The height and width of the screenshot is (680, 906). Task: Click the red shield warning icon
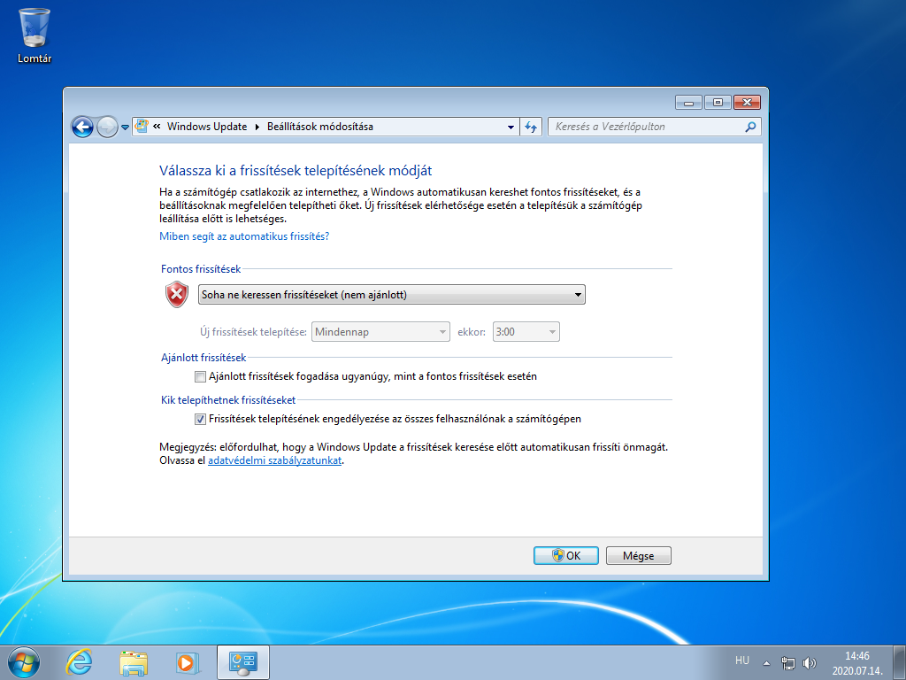[x=177, y=294]
